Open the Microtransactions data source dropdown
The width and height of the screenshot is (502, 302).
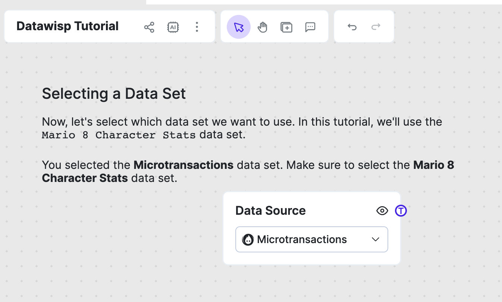[302, 239]
